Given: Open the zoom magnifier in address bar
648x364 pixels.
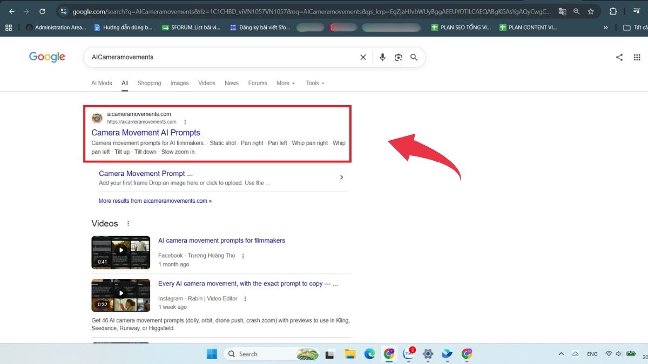Looking at the screenshot, I should tap(576, 11).
